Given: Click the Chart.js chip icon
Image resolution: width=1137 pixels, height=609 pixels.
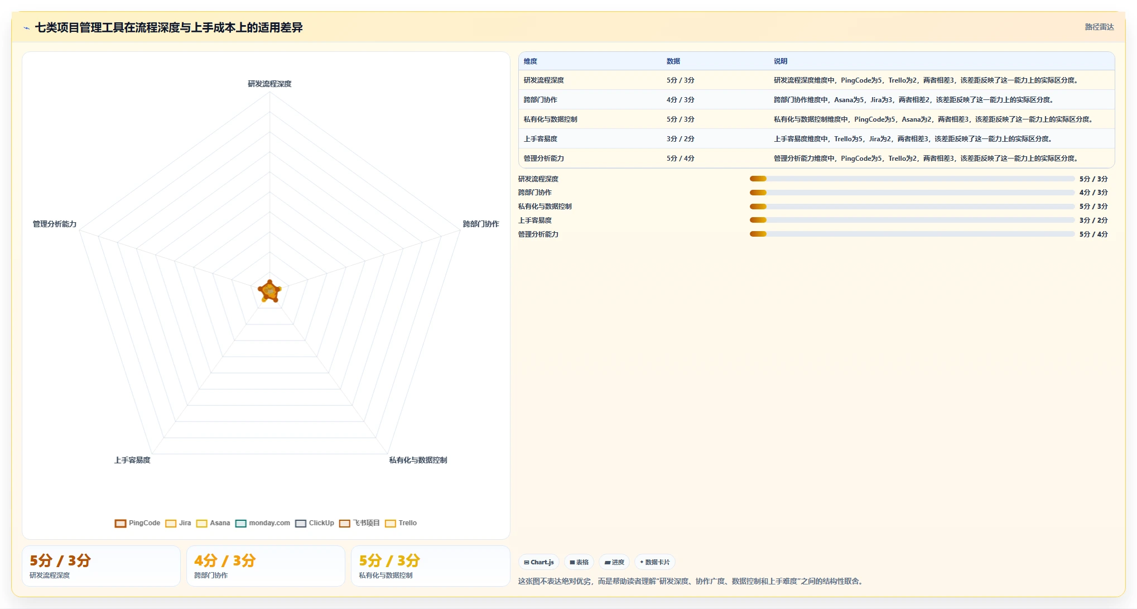Looking at the screenshot, I should (x=527, y=562).
